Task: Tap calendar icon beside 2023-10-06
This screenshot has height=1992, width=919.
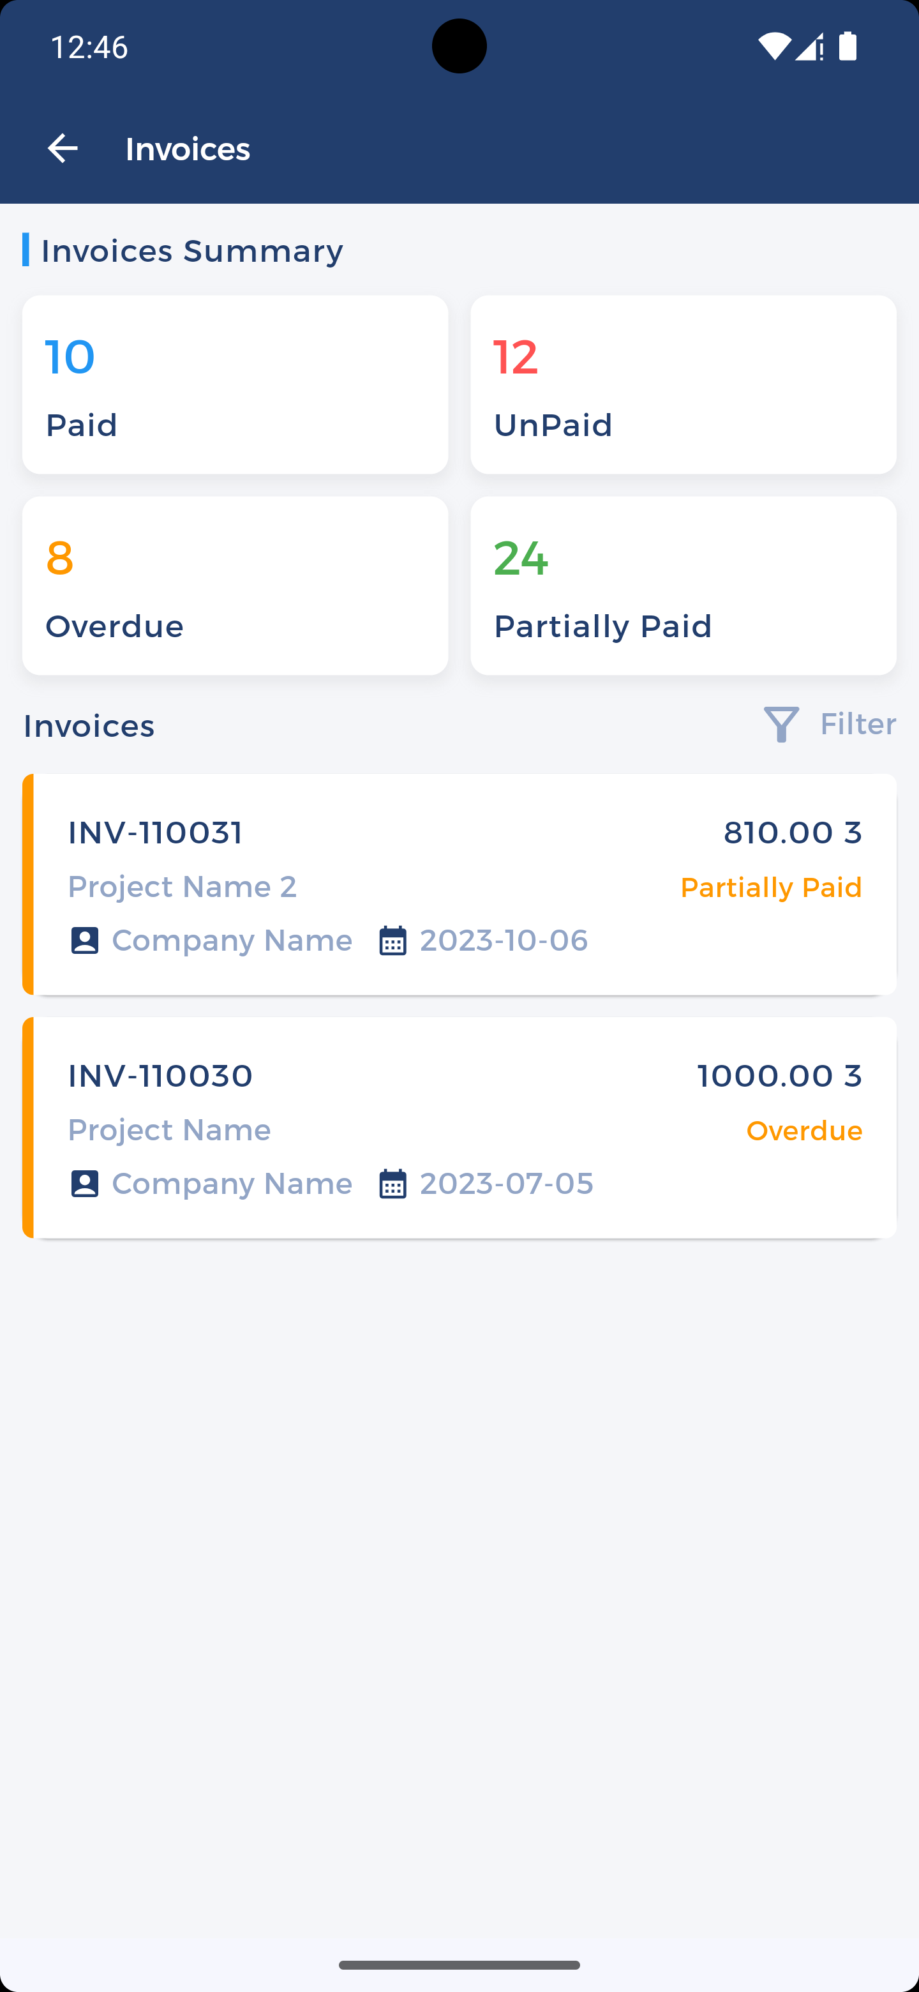Action: pos(392,940)
